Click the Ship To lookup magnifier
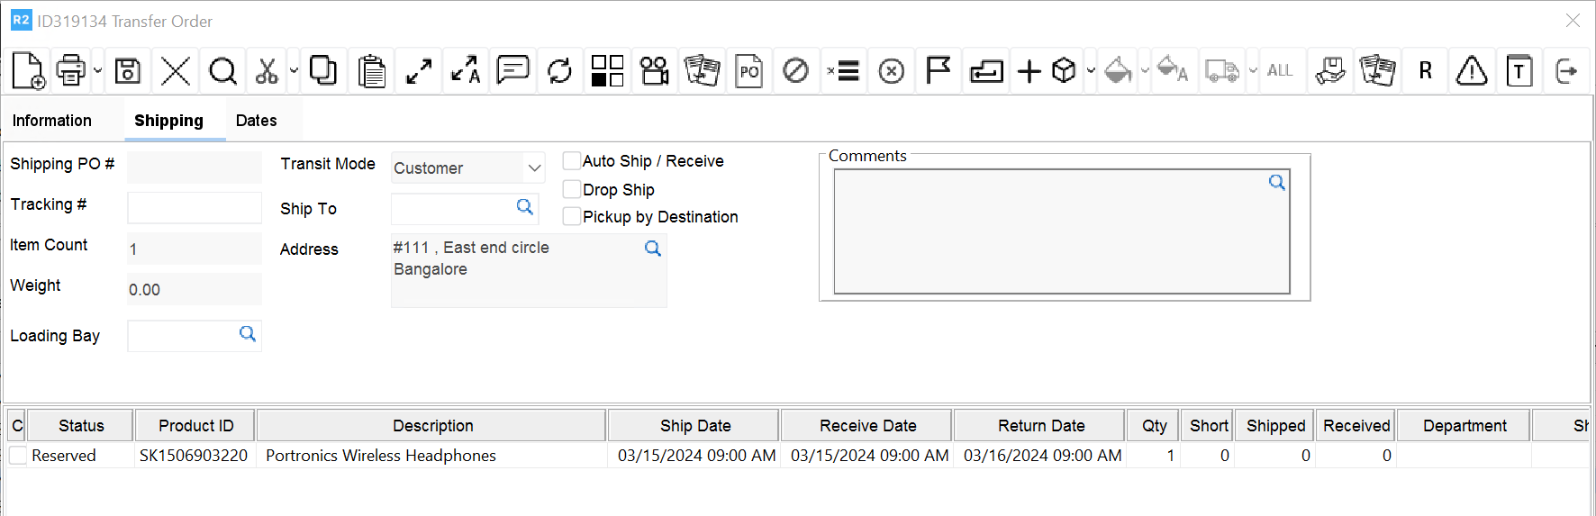Image resolution: width=1596 pixels, height=516 pixels. (524, 207)
